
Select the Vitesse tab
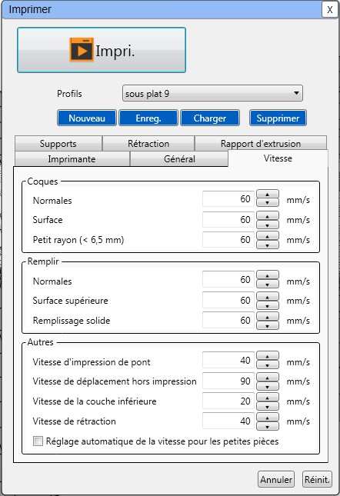point(278,158)
